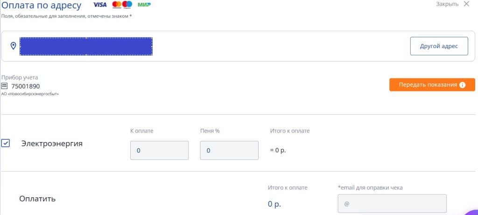Click the АО «Новосибирскэнергосбыт» supplier text
Viewport: 478px width, 215px height.
[30, 94]
